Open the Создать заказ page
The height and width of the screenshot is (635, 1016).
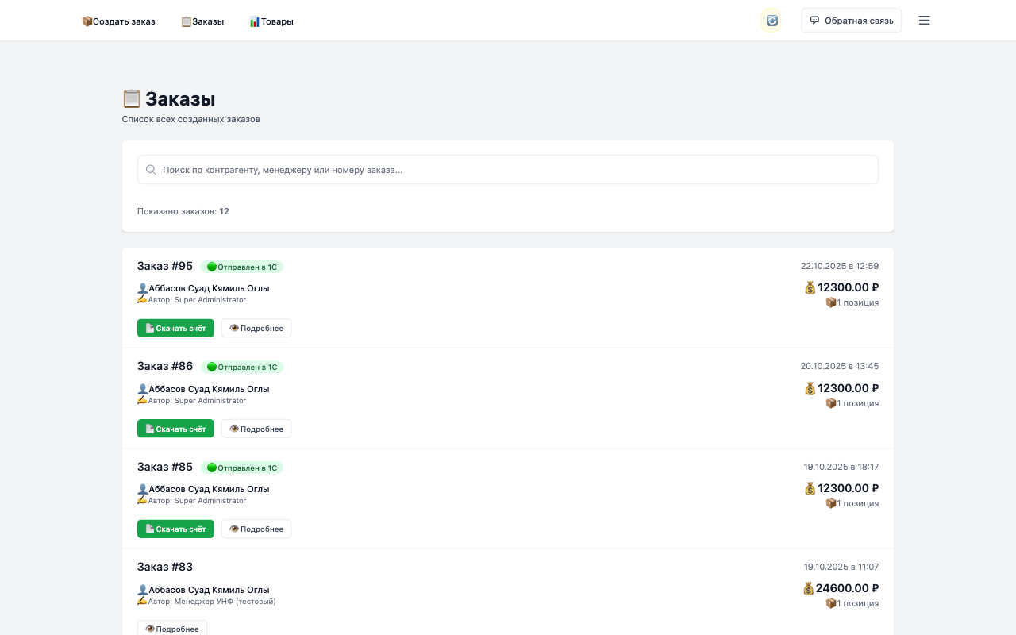[x=119, y=21]
